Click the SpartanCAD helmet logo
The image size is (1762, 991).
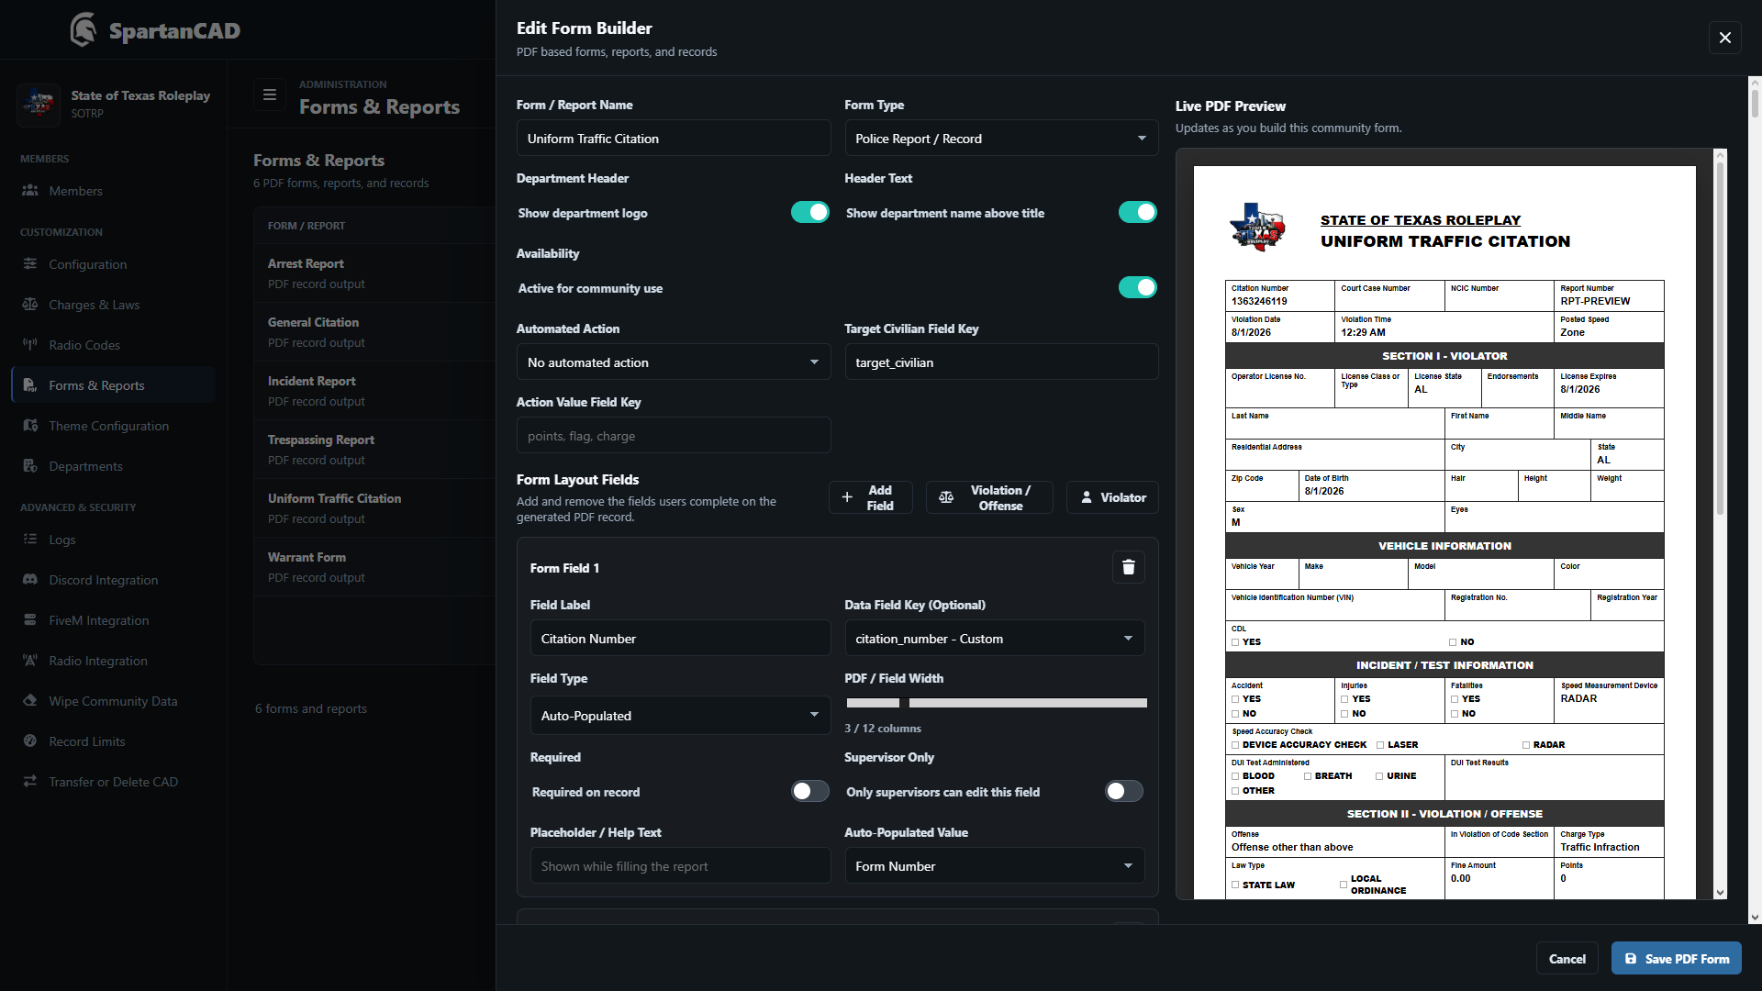(84, 29)
